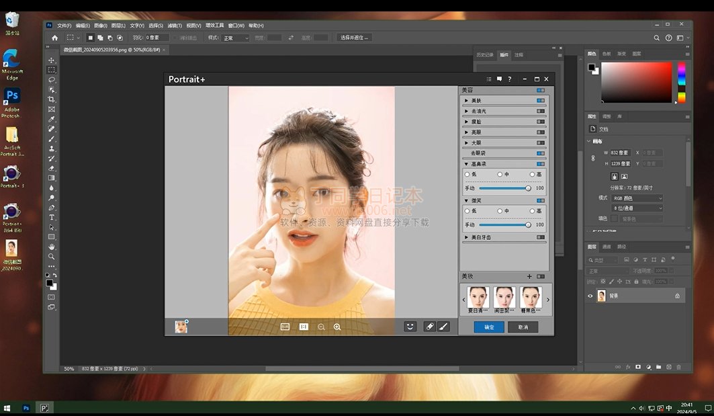Expand the 瘦脸 section
This screenshot has width=714, height=416.
[467, 122]
